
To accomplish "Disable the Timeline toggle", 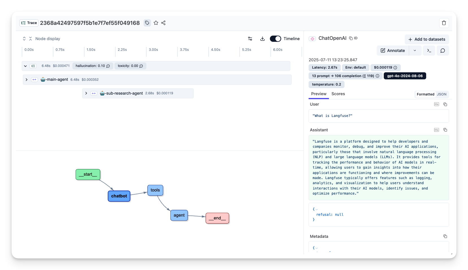I will (x=275, y=39).
